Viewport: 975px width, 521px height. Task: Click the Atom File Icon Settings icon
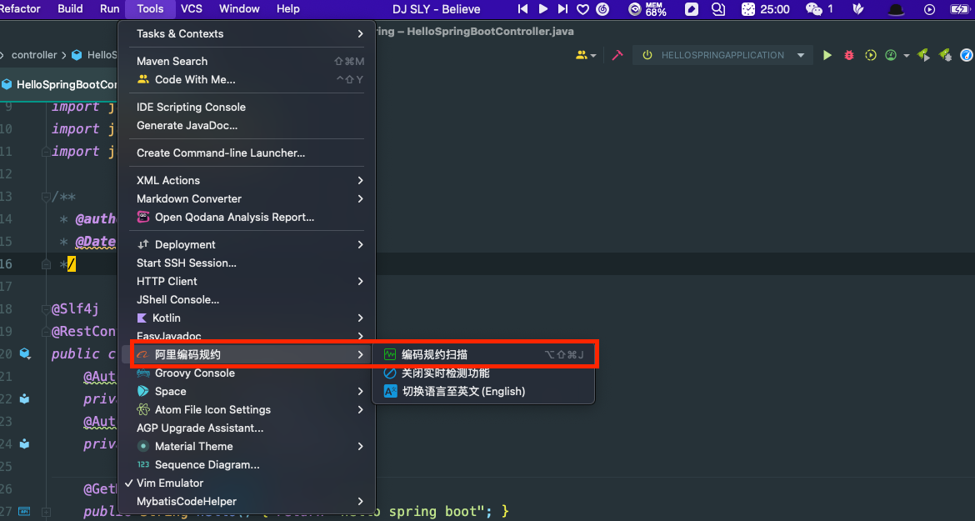coord(143,409)
